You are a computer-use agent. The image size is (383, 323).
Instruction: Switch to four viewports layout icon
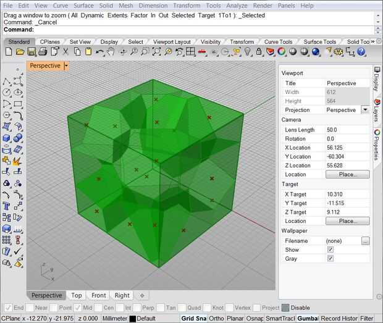190,52
